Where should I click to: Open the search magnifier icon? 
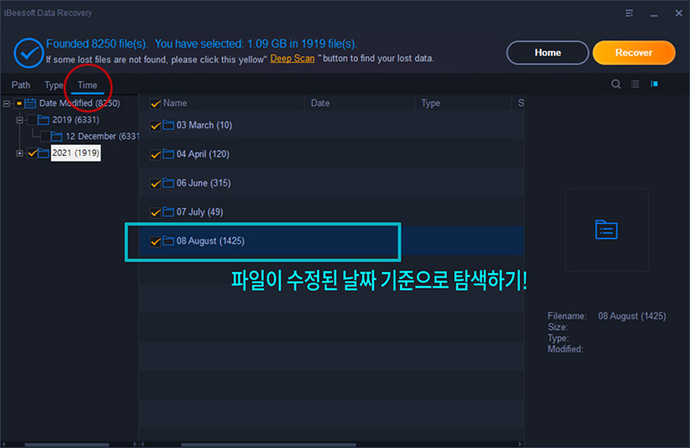(x=616, y=84)
